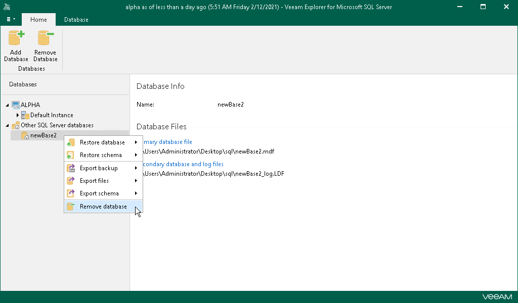
Task: Click the Export backup menu icon
Action: click(71, 168)
